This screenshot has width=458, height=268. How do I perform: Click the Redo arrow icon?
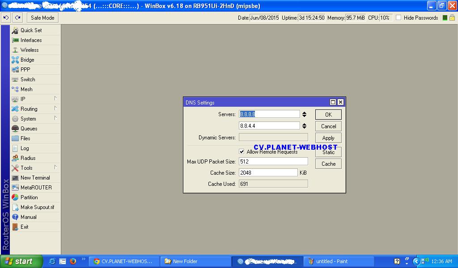point(17,18)
